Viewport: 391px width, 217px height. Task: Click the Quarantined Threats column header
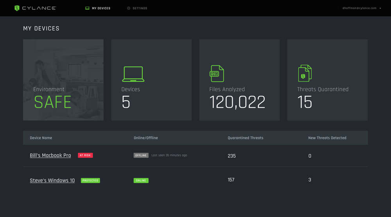246,138
